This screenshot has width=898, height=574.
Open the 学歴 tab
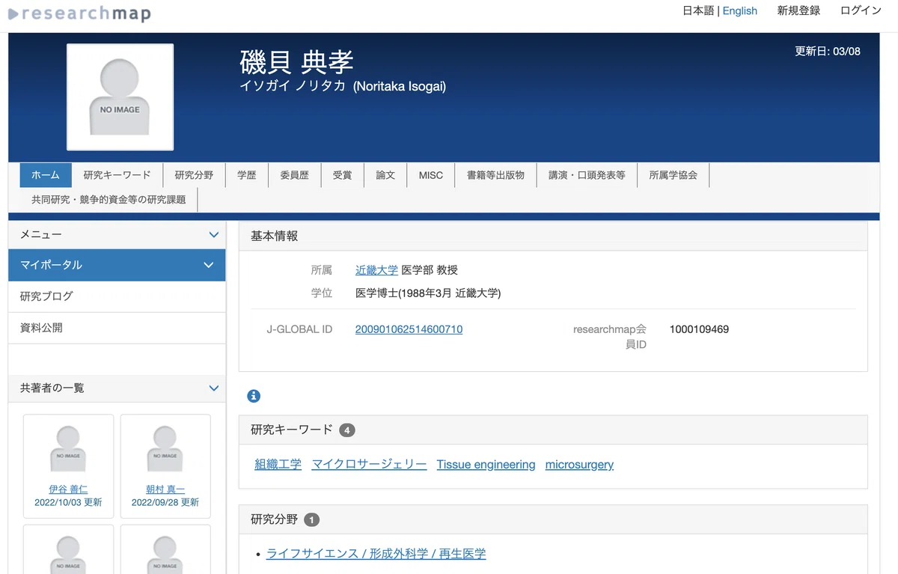pos(247,175)
